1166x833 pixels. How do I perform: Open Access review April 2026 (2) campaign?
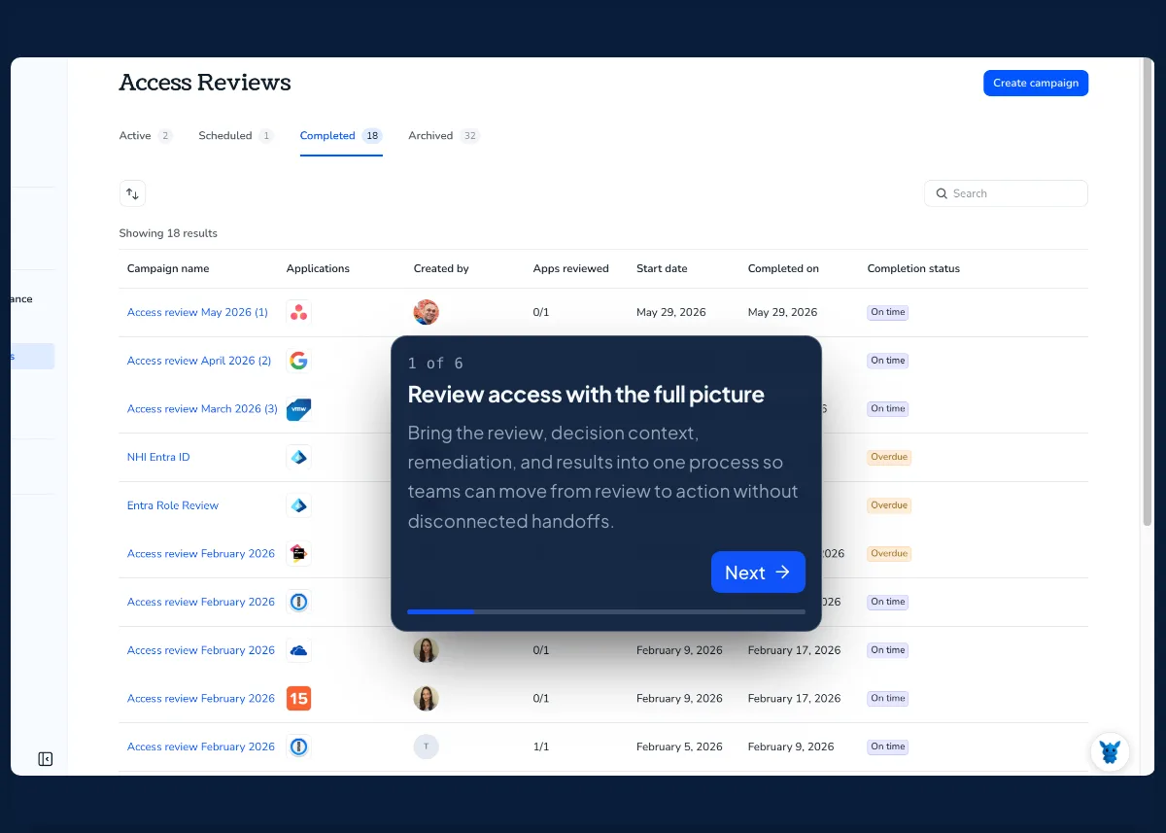coord(199,361)
